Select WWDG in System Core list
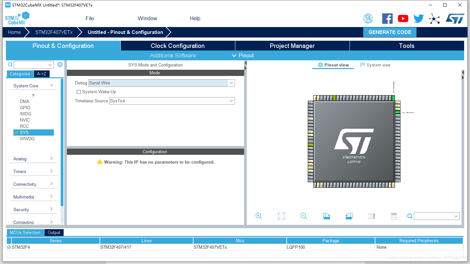The width and height of the screenshot is (470, 264). (27, 139)
